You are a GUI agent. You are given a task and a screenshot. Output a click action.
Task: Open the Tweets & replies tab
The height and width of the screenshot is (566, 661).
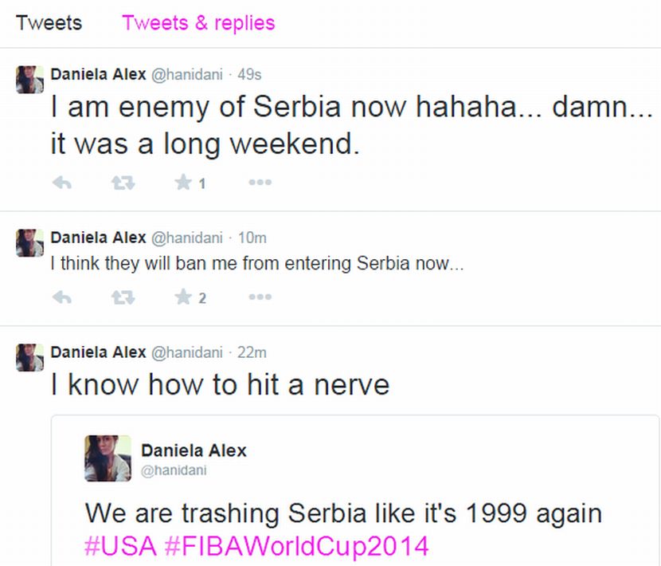point(198,22)
